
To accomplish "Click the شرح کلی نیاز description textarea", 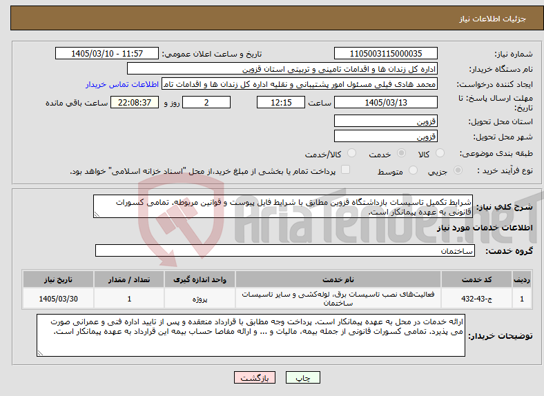I will tap(283, 206).
